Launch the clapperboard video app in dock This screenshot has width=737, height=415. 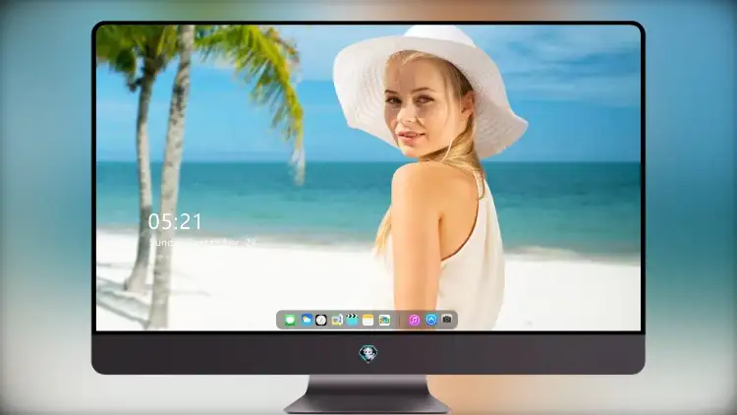352,320
